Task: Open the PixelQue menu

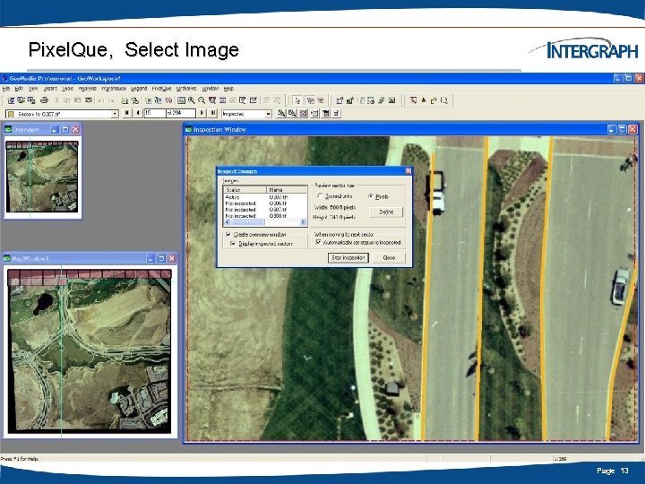Action: tap(161, 89)
